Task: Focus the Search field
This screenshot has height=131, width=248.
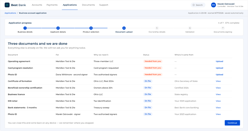Action: coord(198,5)
